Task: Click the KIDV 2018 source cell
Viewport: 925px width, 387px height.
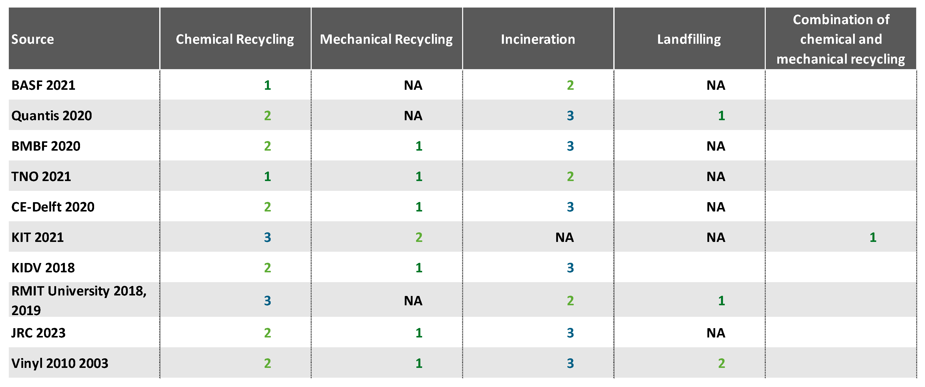Action: click(43, 268)
